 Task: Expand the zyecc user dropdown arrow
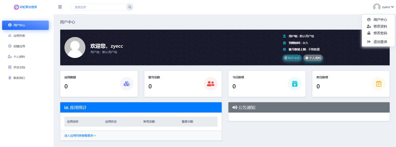(x=392, y=7)
